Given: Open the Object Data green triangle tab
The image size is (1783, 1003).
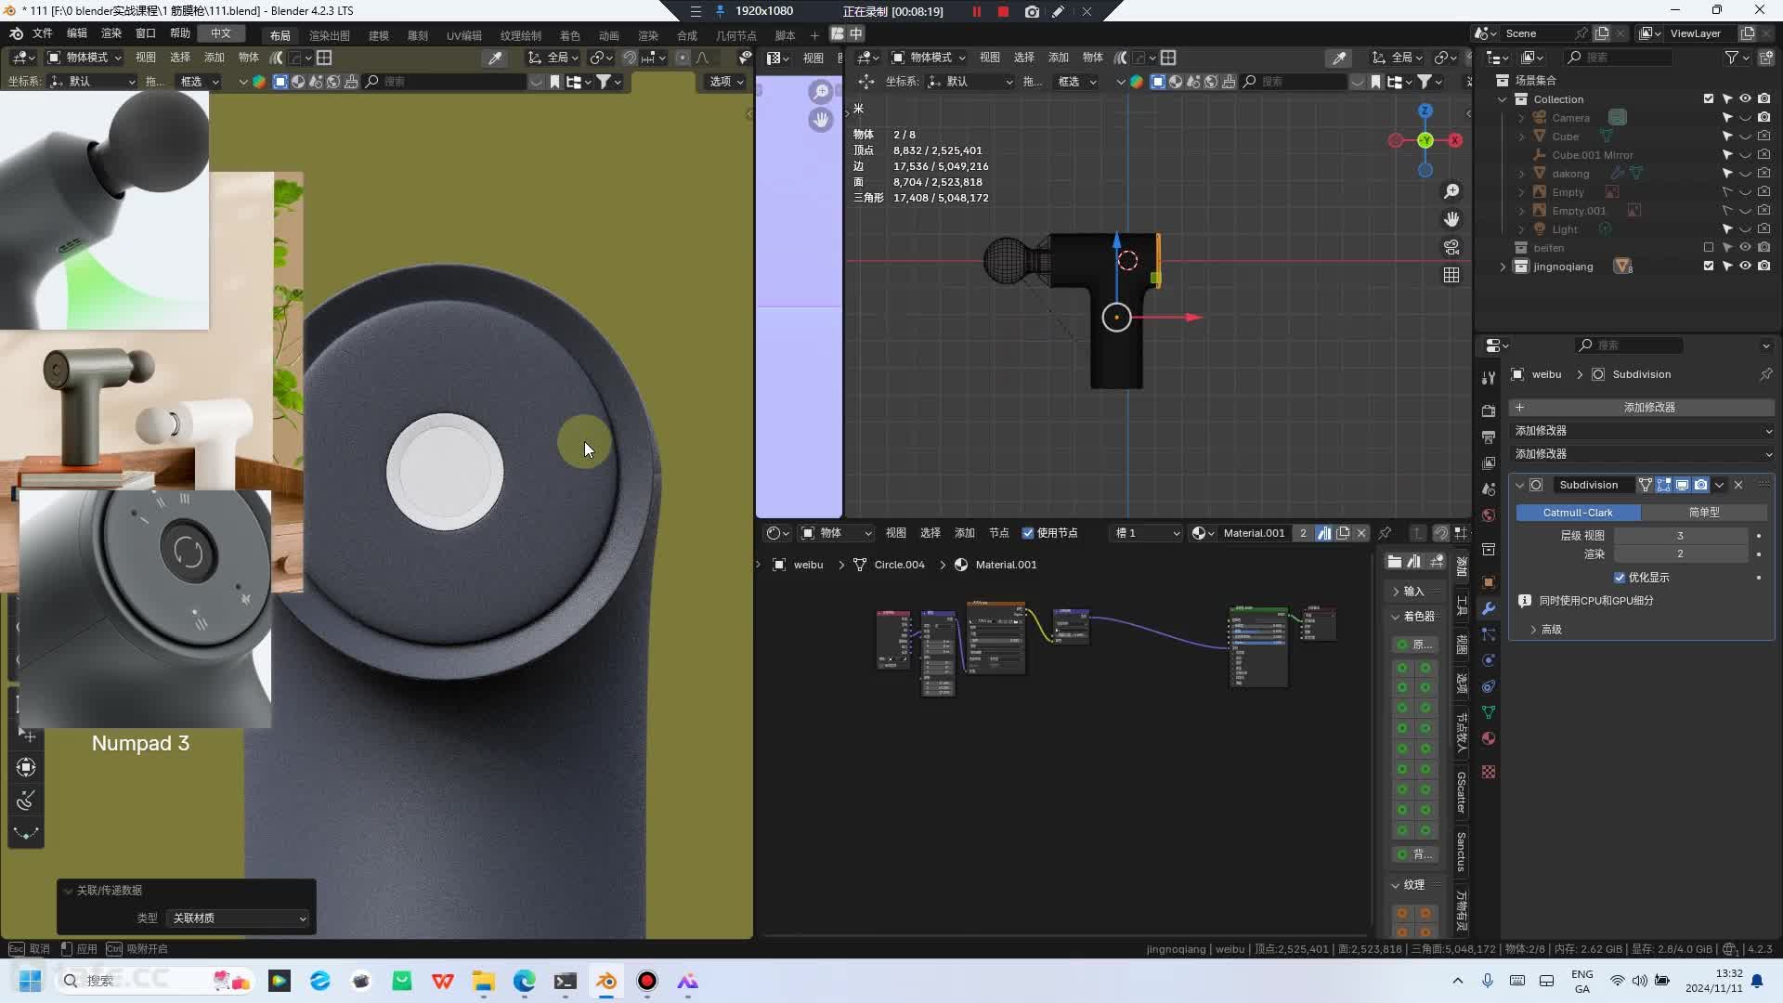Looking at the screenshot, I should [1489, 712].
